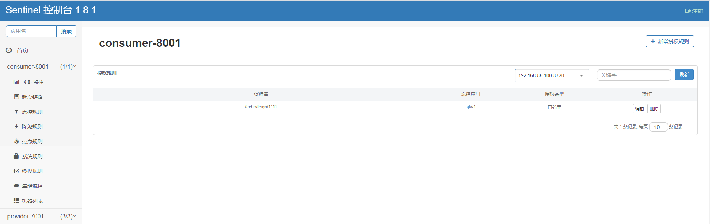Click the 搜索 search button
This screenshot has width=710, height=224.
(66, 32)
